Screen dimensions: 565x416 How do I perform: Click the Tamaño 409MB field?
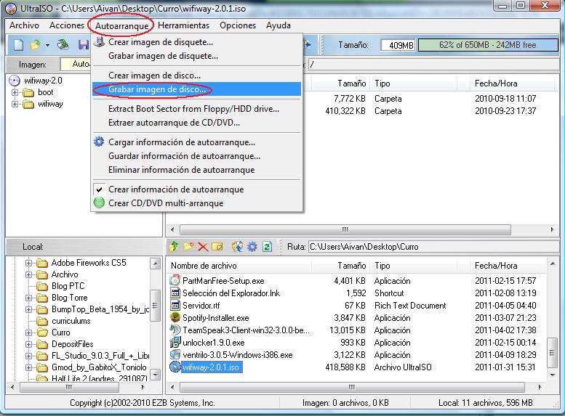tap(398, 45)
